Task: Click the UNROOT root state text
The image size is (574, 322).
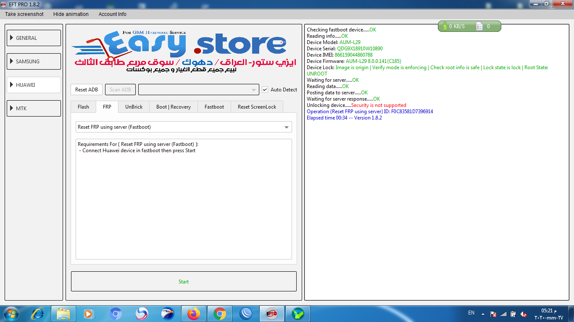Action: (x=317, y=74)
